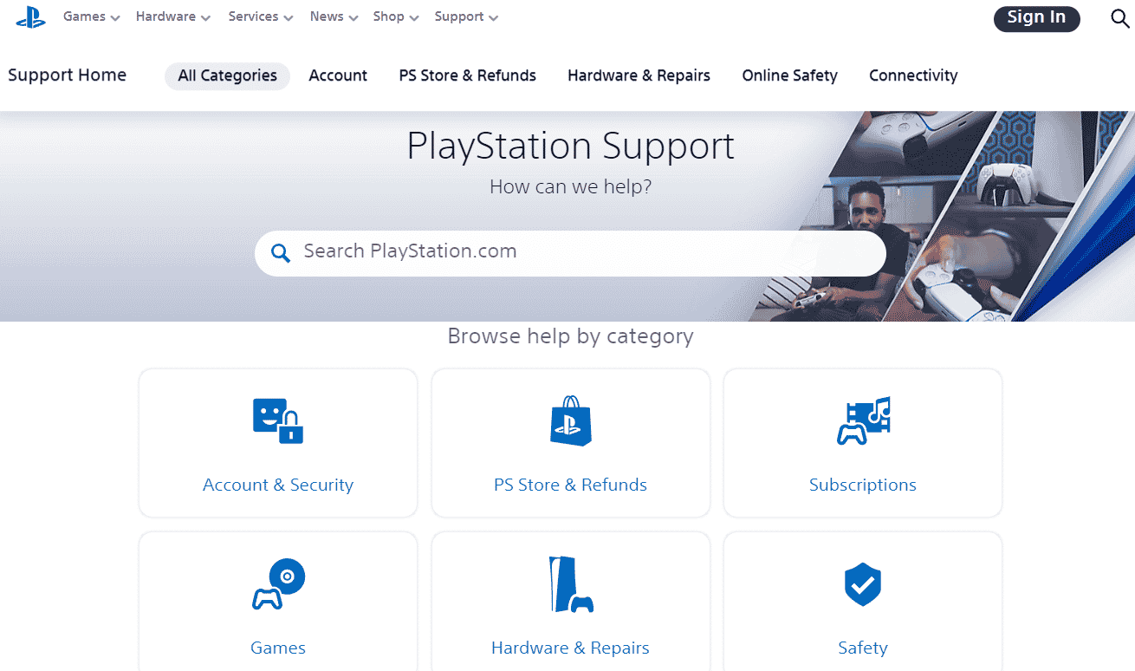Click the PlayStation logo icon
1135x671 pixels.
tap(31, 17)
